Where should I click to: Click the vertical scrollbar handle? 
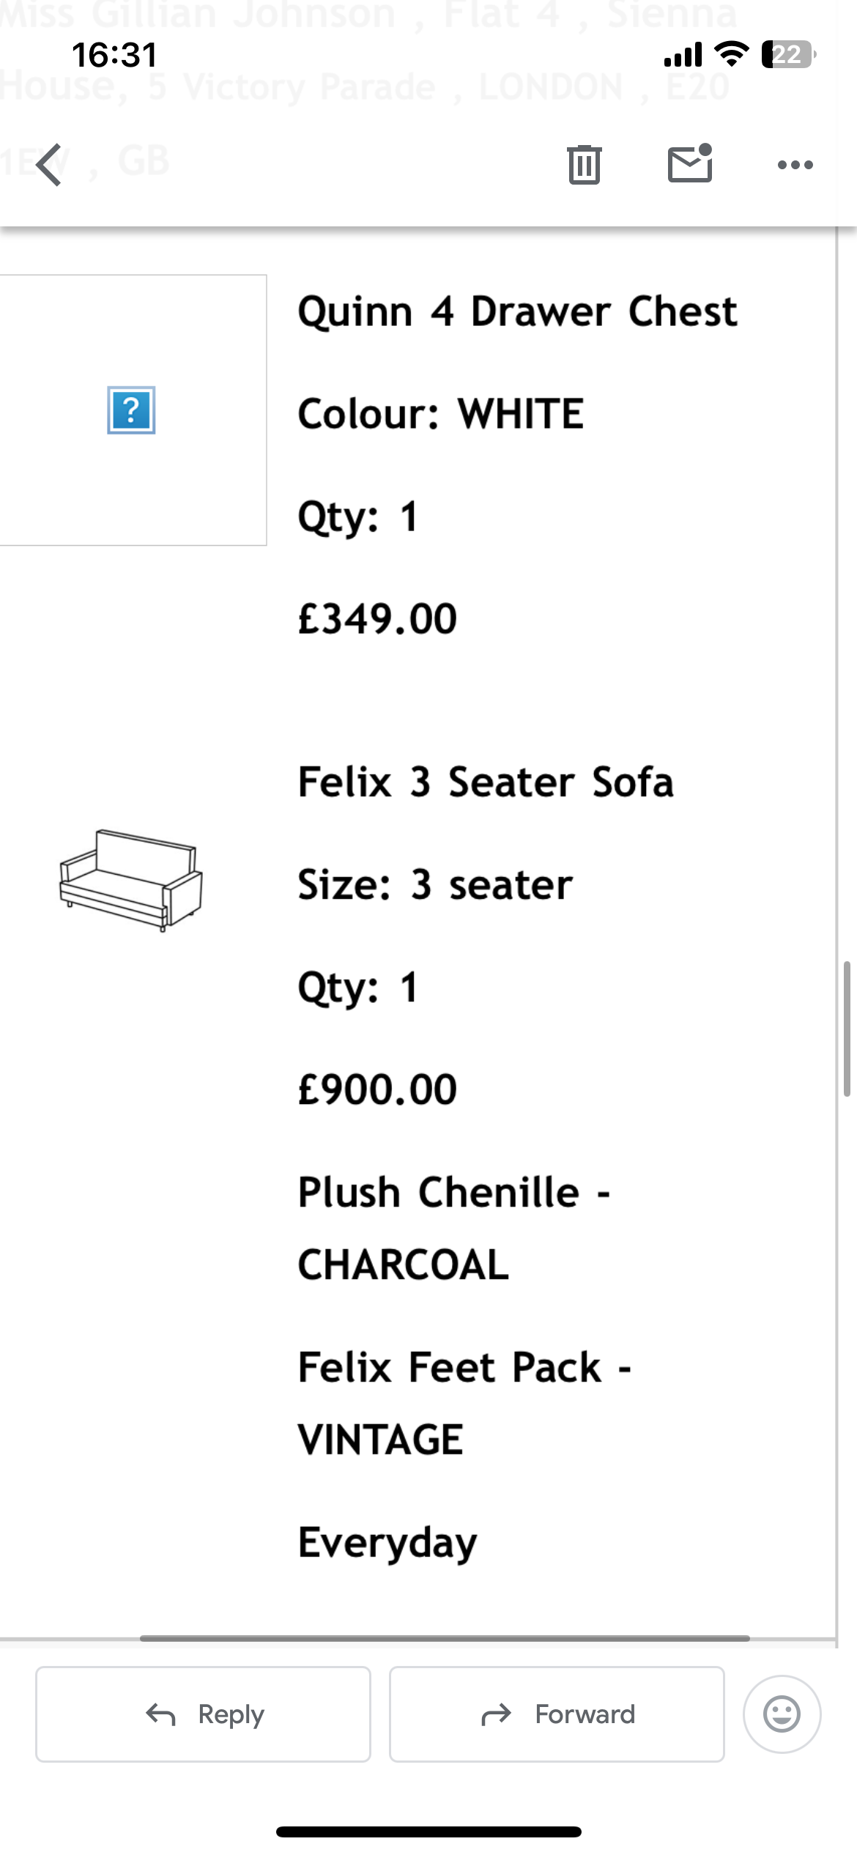pyautogui.click(x=847, y=1029)
